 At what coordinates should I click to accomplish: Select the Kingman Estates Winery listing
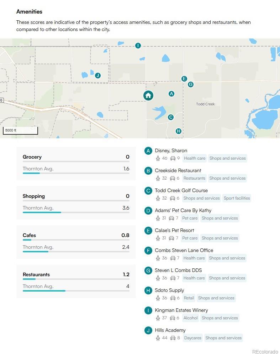(x=181, y=310)
